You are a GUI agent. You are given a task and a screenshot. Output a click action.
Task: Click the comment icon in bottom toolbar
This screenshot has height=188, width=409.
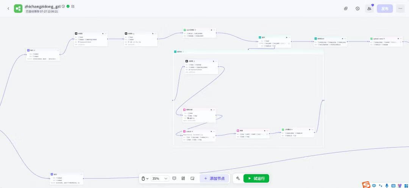pos(174,178)
